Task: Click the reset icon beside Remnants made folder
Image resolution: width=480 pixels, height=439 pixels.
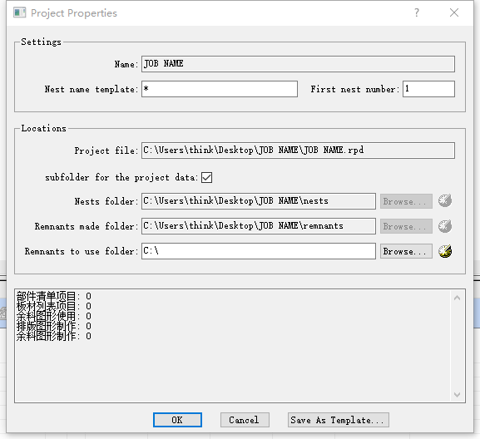Action: [445, 226]
